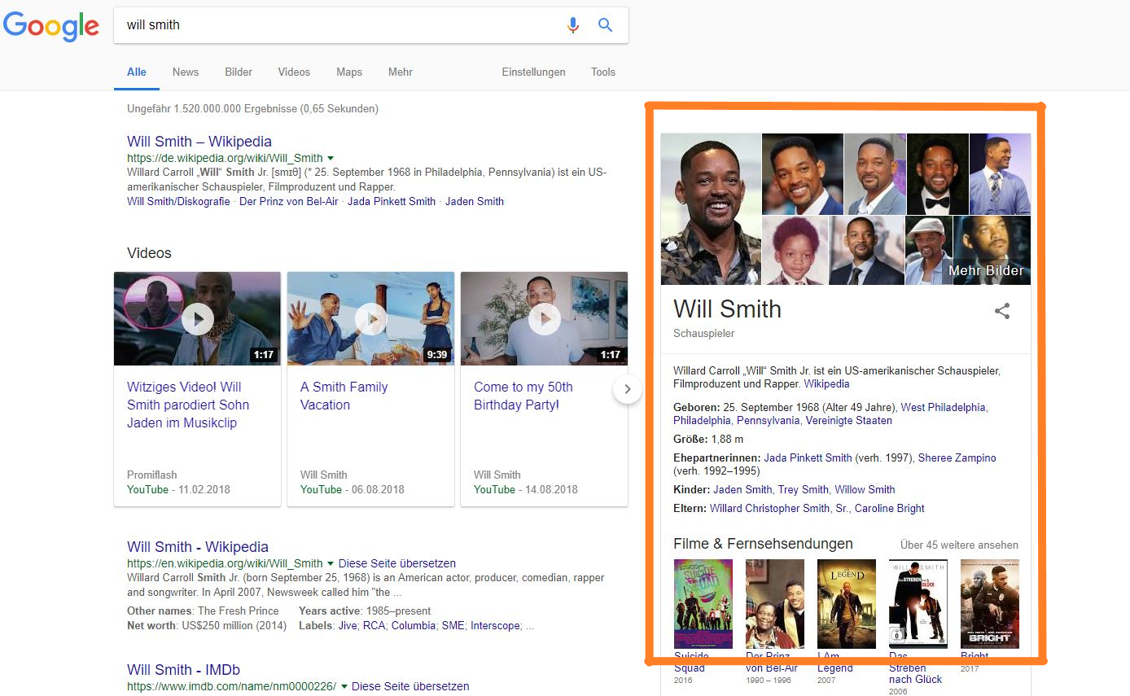Open childhood photo thumbnail of Will Smith

(x=795, y=250)
